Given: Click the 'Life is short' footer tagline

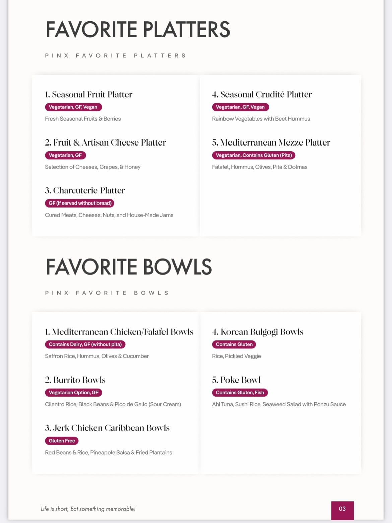Looking at the screenshot, I should coord(88,509).
